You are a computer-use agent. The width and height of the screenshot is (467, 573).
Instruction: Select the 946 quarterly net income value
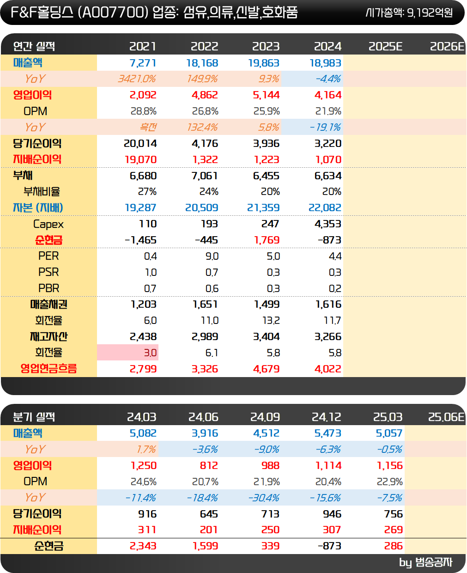point(332,514)
